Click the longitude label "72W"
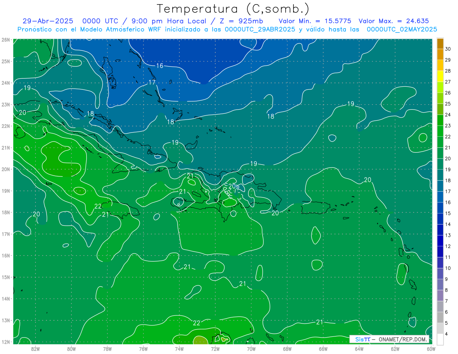 pos(215,348)
